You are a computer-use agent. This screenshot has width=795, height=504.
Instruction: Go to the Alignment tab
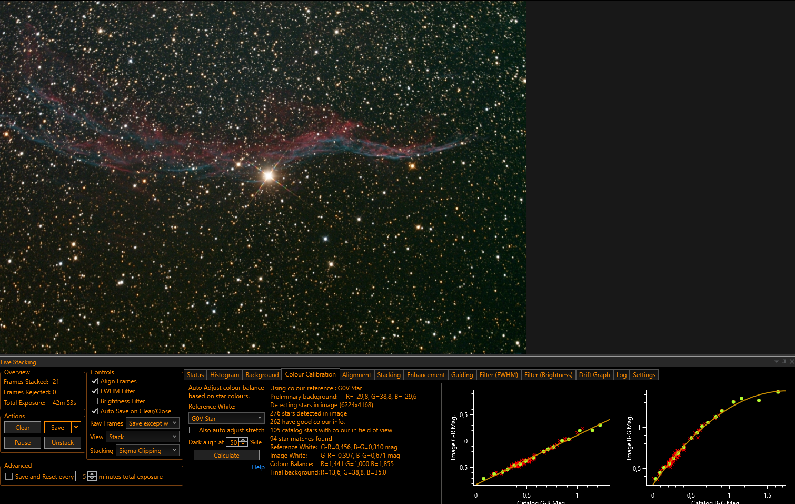pos(356,375)
